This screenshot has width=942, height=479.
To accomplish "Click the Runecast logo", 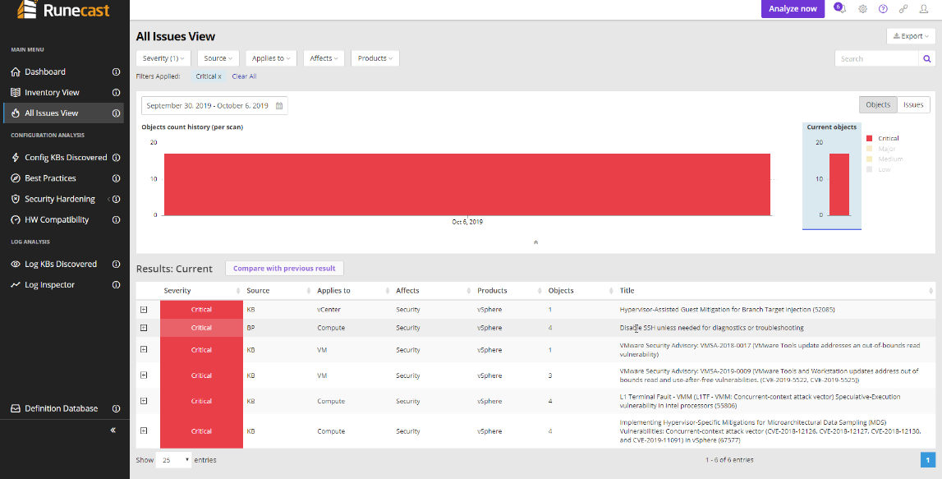I will point(63,9).
